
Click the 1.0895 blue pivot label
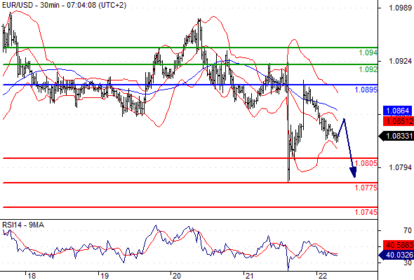(x=366, y=90)
